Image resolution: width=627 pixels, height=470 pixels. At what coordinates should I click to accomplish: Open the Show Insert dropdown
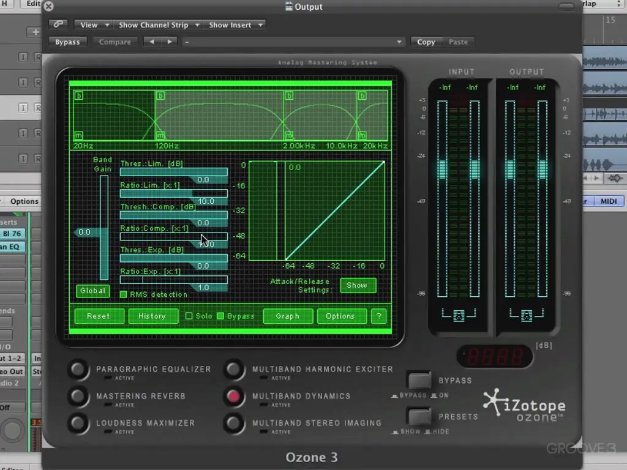pyautogui.click(x=235, y=24)
